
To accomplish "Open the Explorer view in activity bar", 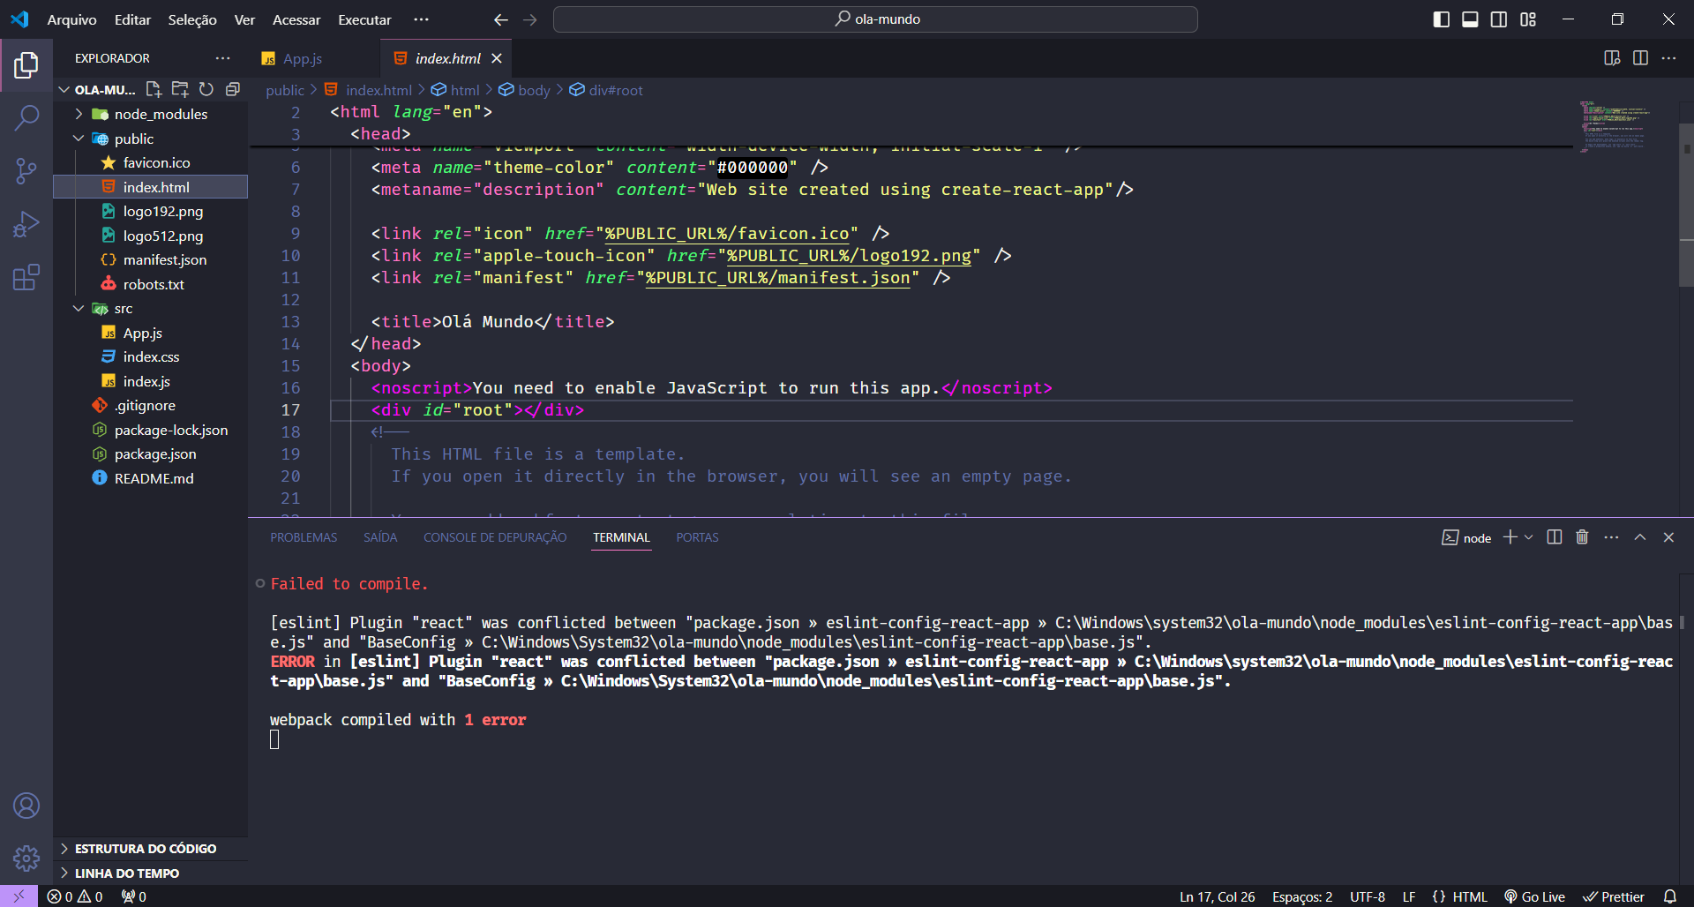I will pyautogui.click(x=26, y=65).
